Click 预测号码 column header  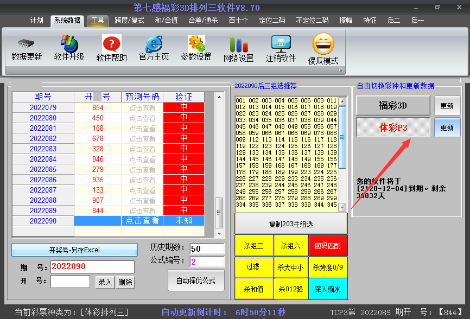142,97
